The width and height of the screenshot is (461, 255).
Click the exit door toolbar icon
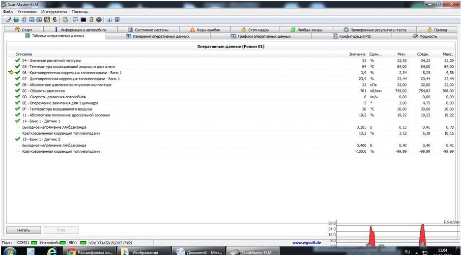coord(116,20)
